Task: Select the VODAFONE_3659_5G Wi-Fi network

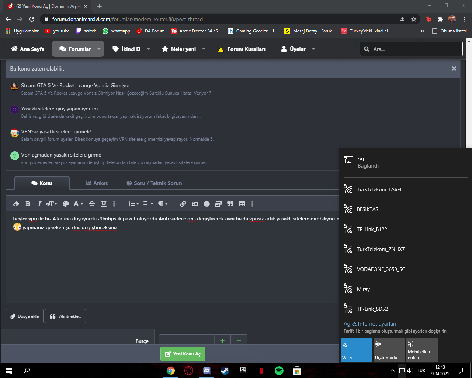Action: pyautogui.click(x=406, y=269)
